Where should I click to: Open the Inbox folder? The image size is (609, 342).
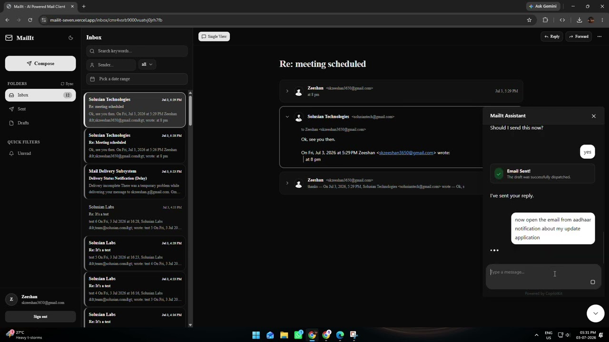(40, 95)
